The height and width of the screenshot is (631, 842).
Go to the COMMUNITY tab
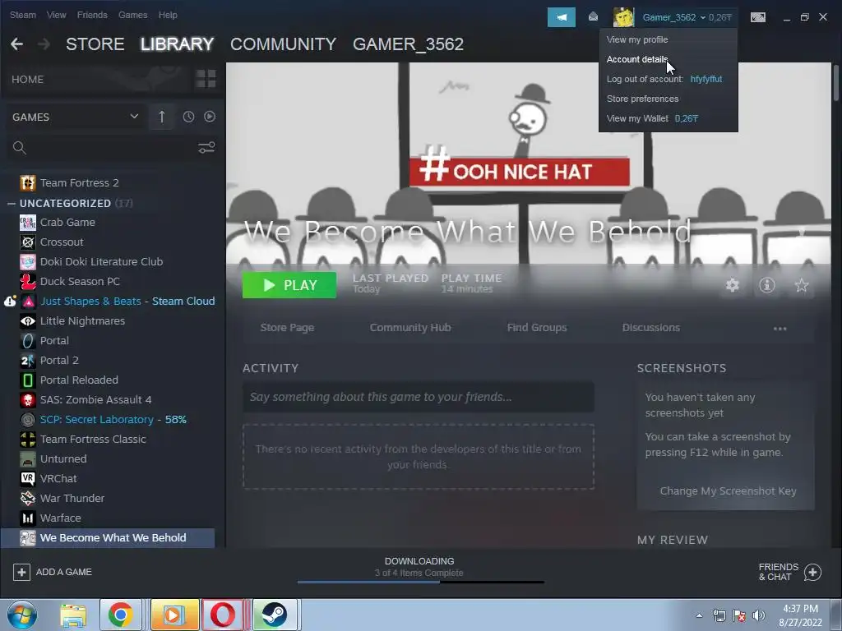[283, 44]
